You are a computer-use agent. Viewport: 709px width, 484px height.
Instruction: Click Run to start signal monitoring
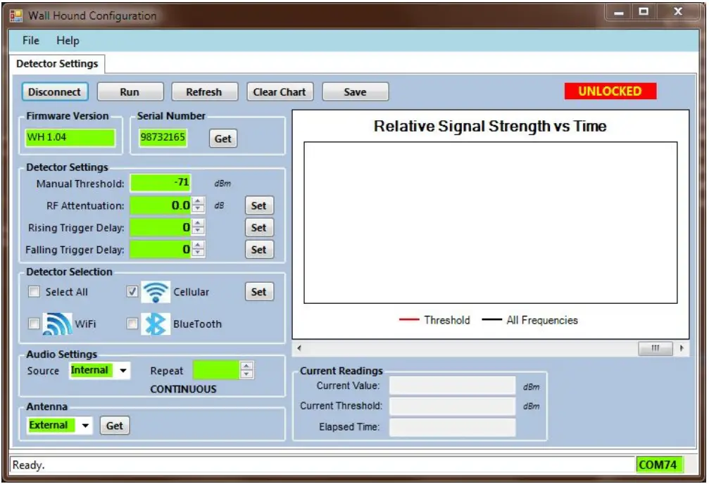click(130, 91)
